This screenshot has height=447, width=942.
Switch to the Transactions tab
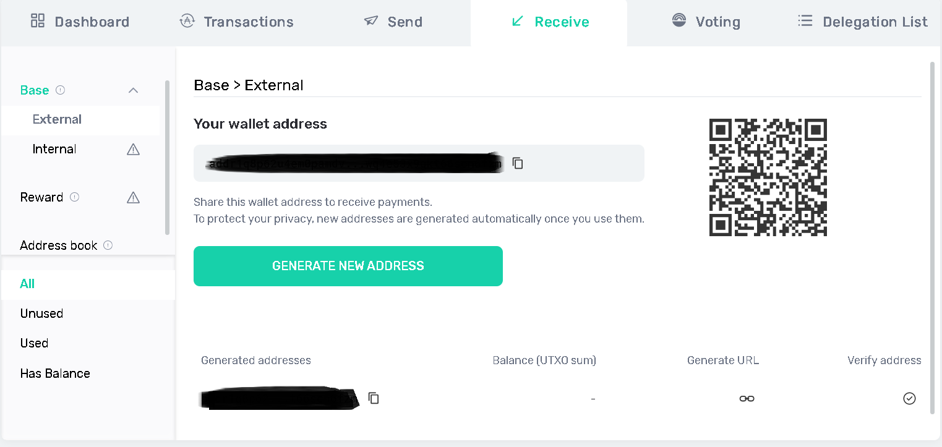[x=237, y=22]
